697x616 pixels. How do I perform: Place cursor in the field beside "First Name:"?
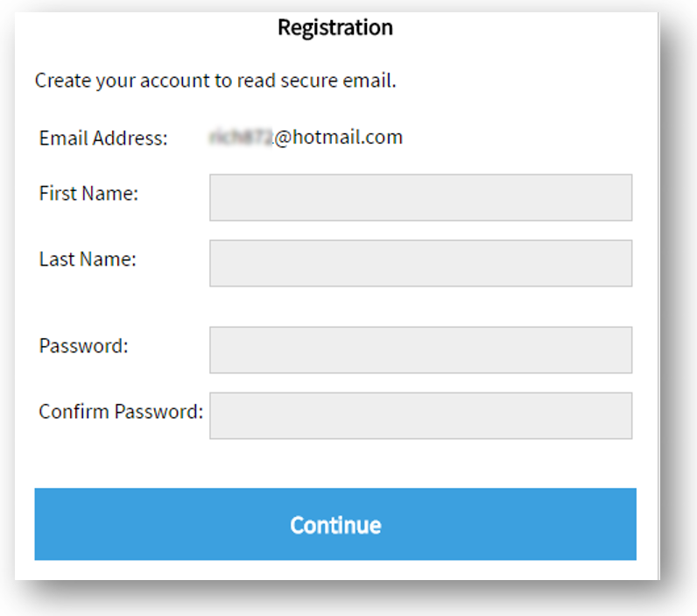(420, 197)
